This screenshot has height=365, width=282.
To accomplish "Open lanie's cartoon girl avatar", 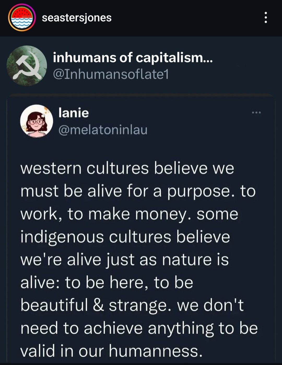I will pyautogui.click(x=37, y=121).
